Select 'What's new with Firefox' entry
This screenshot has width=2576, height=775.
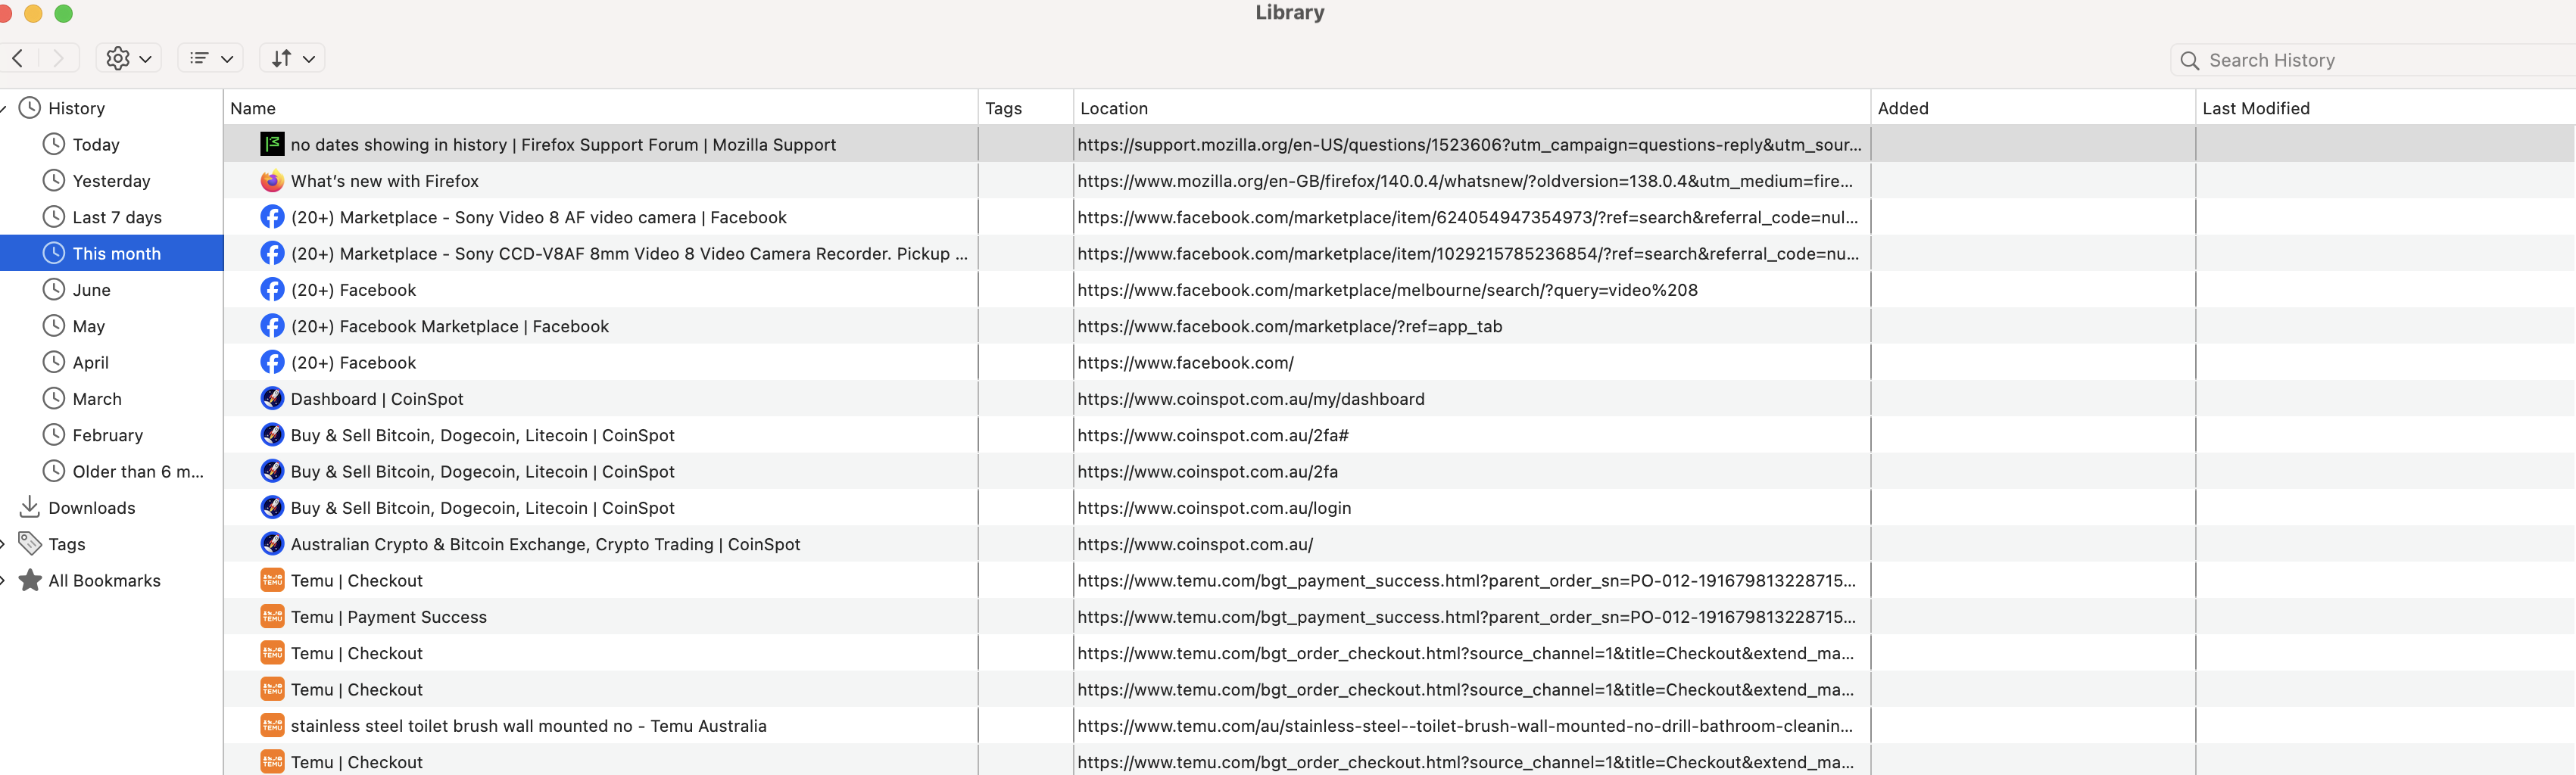click(384, 181)
